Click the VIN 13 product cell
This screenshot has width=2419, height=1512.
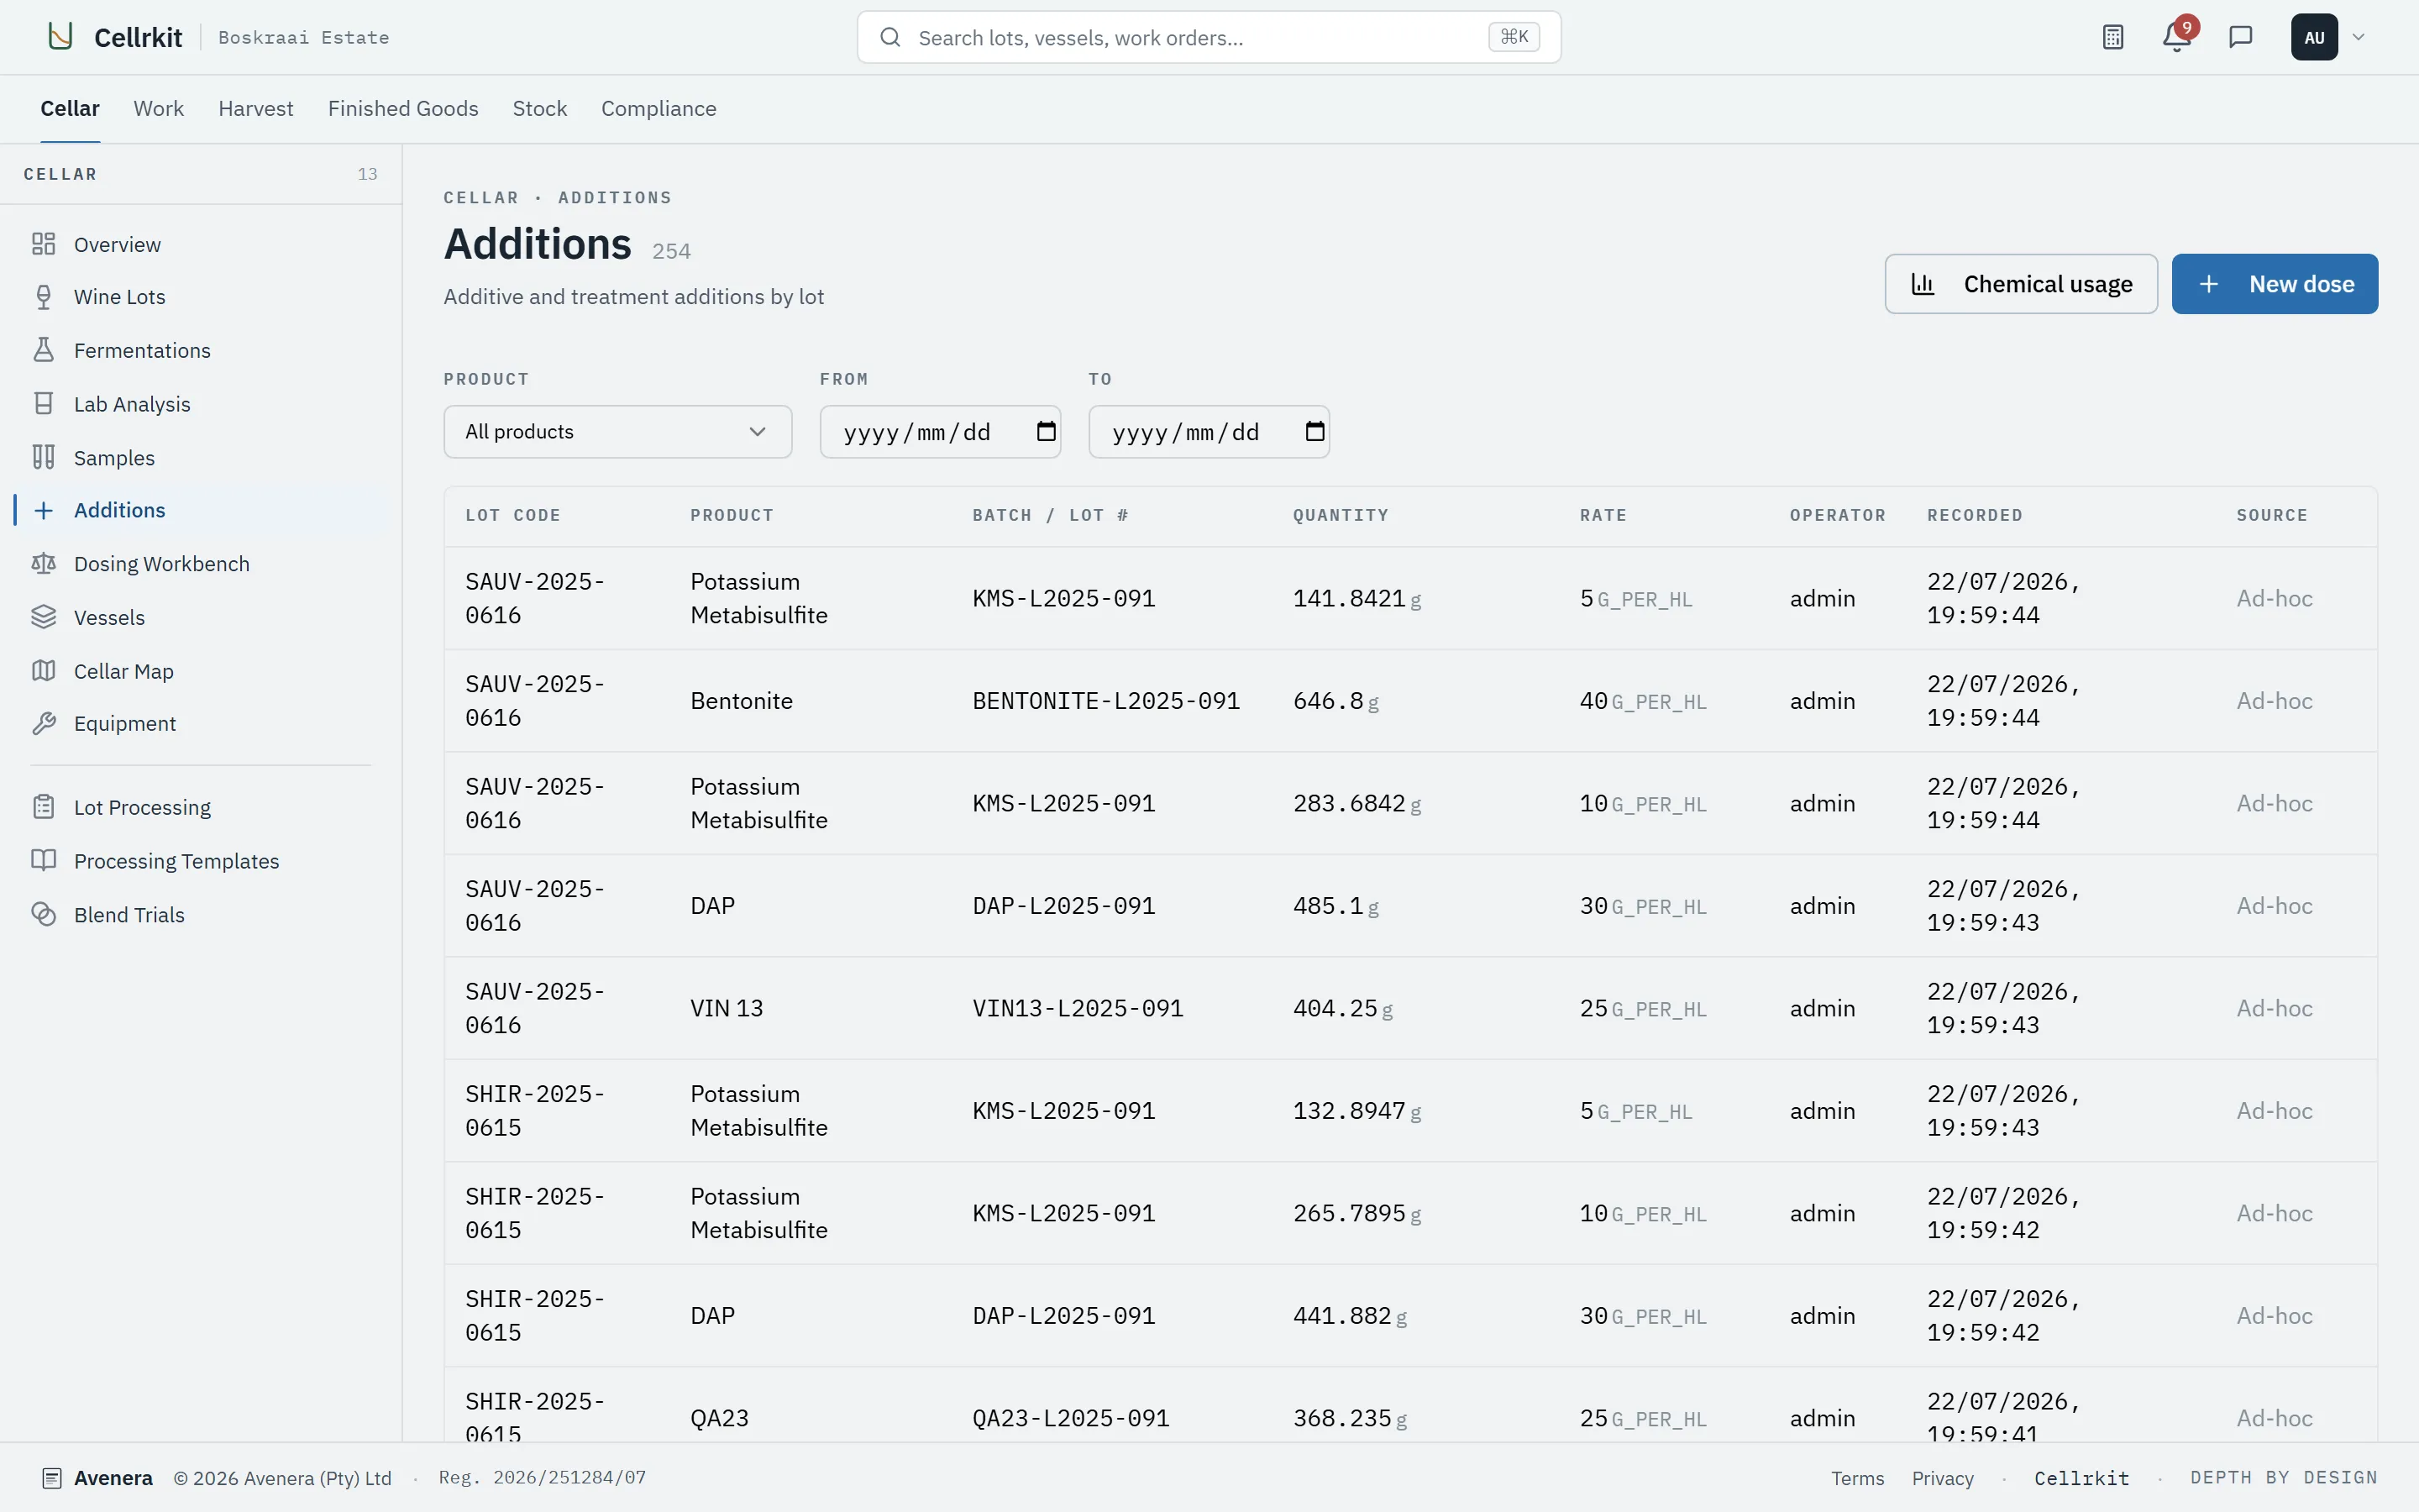tap(727, 1008)
